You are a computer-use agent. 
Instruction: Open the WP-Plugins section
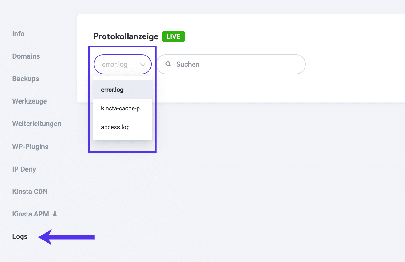[x=30, y=146]
